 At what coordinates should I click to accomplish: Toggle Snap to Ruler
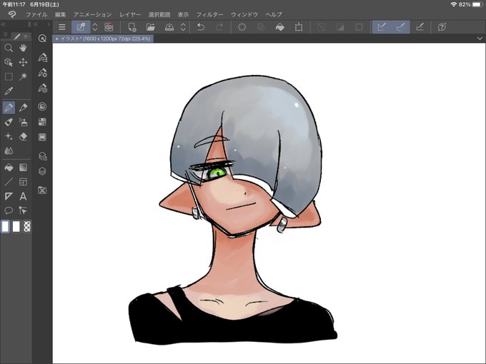pos(382,27)
